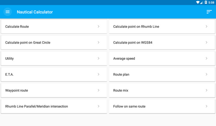
Task: Select Follow on same route
Action: (129, 106)
